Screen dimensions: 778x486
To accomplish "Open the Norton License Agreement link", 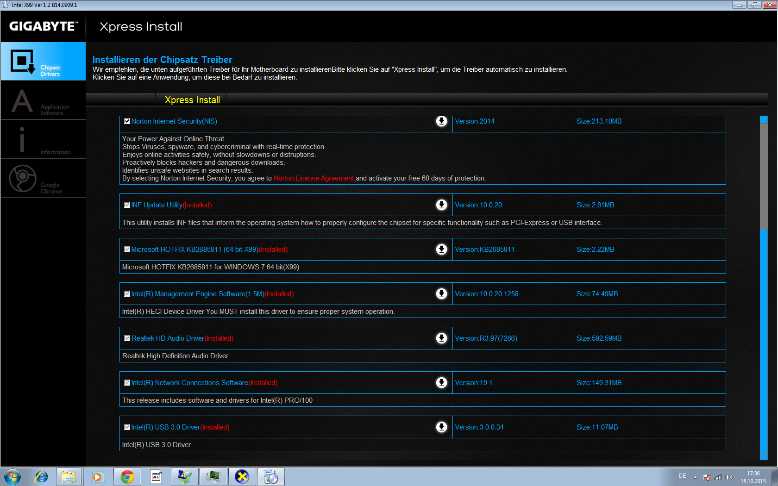I will click(x=314, y=178).
